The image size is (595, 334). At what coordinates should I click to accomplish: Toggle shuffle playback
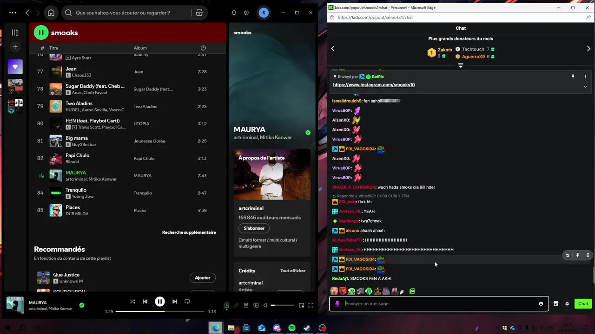pyautogui.click(x=132, y=302)
